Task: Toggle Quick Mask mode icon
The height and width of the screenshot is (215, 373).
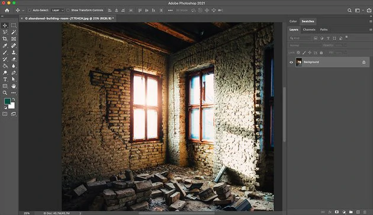Action: [5, 114]
